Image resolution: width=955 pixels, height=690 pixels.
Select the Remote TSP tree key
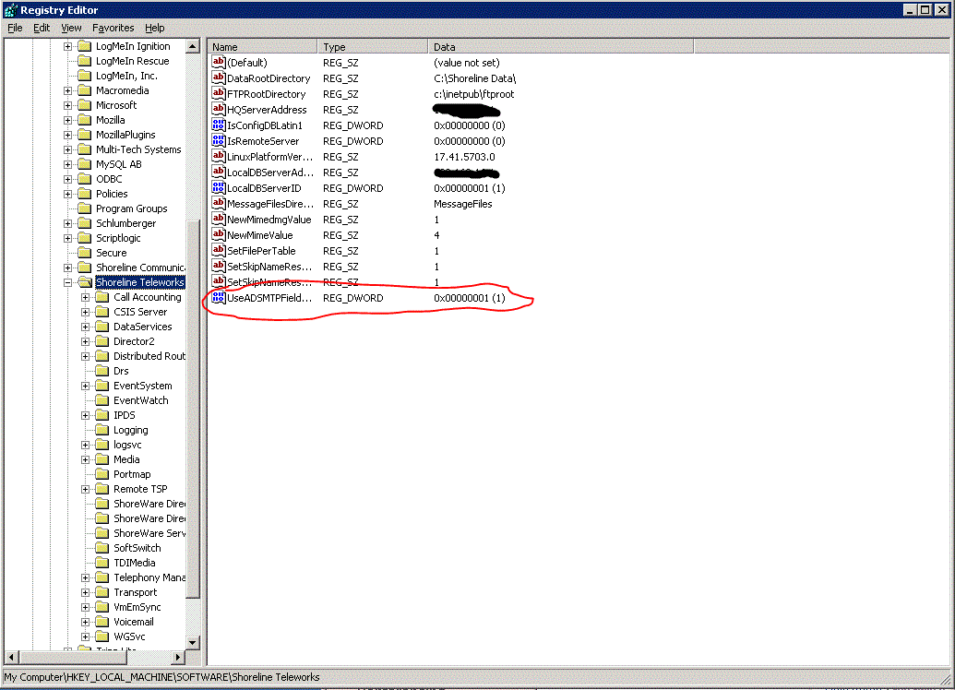[x=140, y=489]
